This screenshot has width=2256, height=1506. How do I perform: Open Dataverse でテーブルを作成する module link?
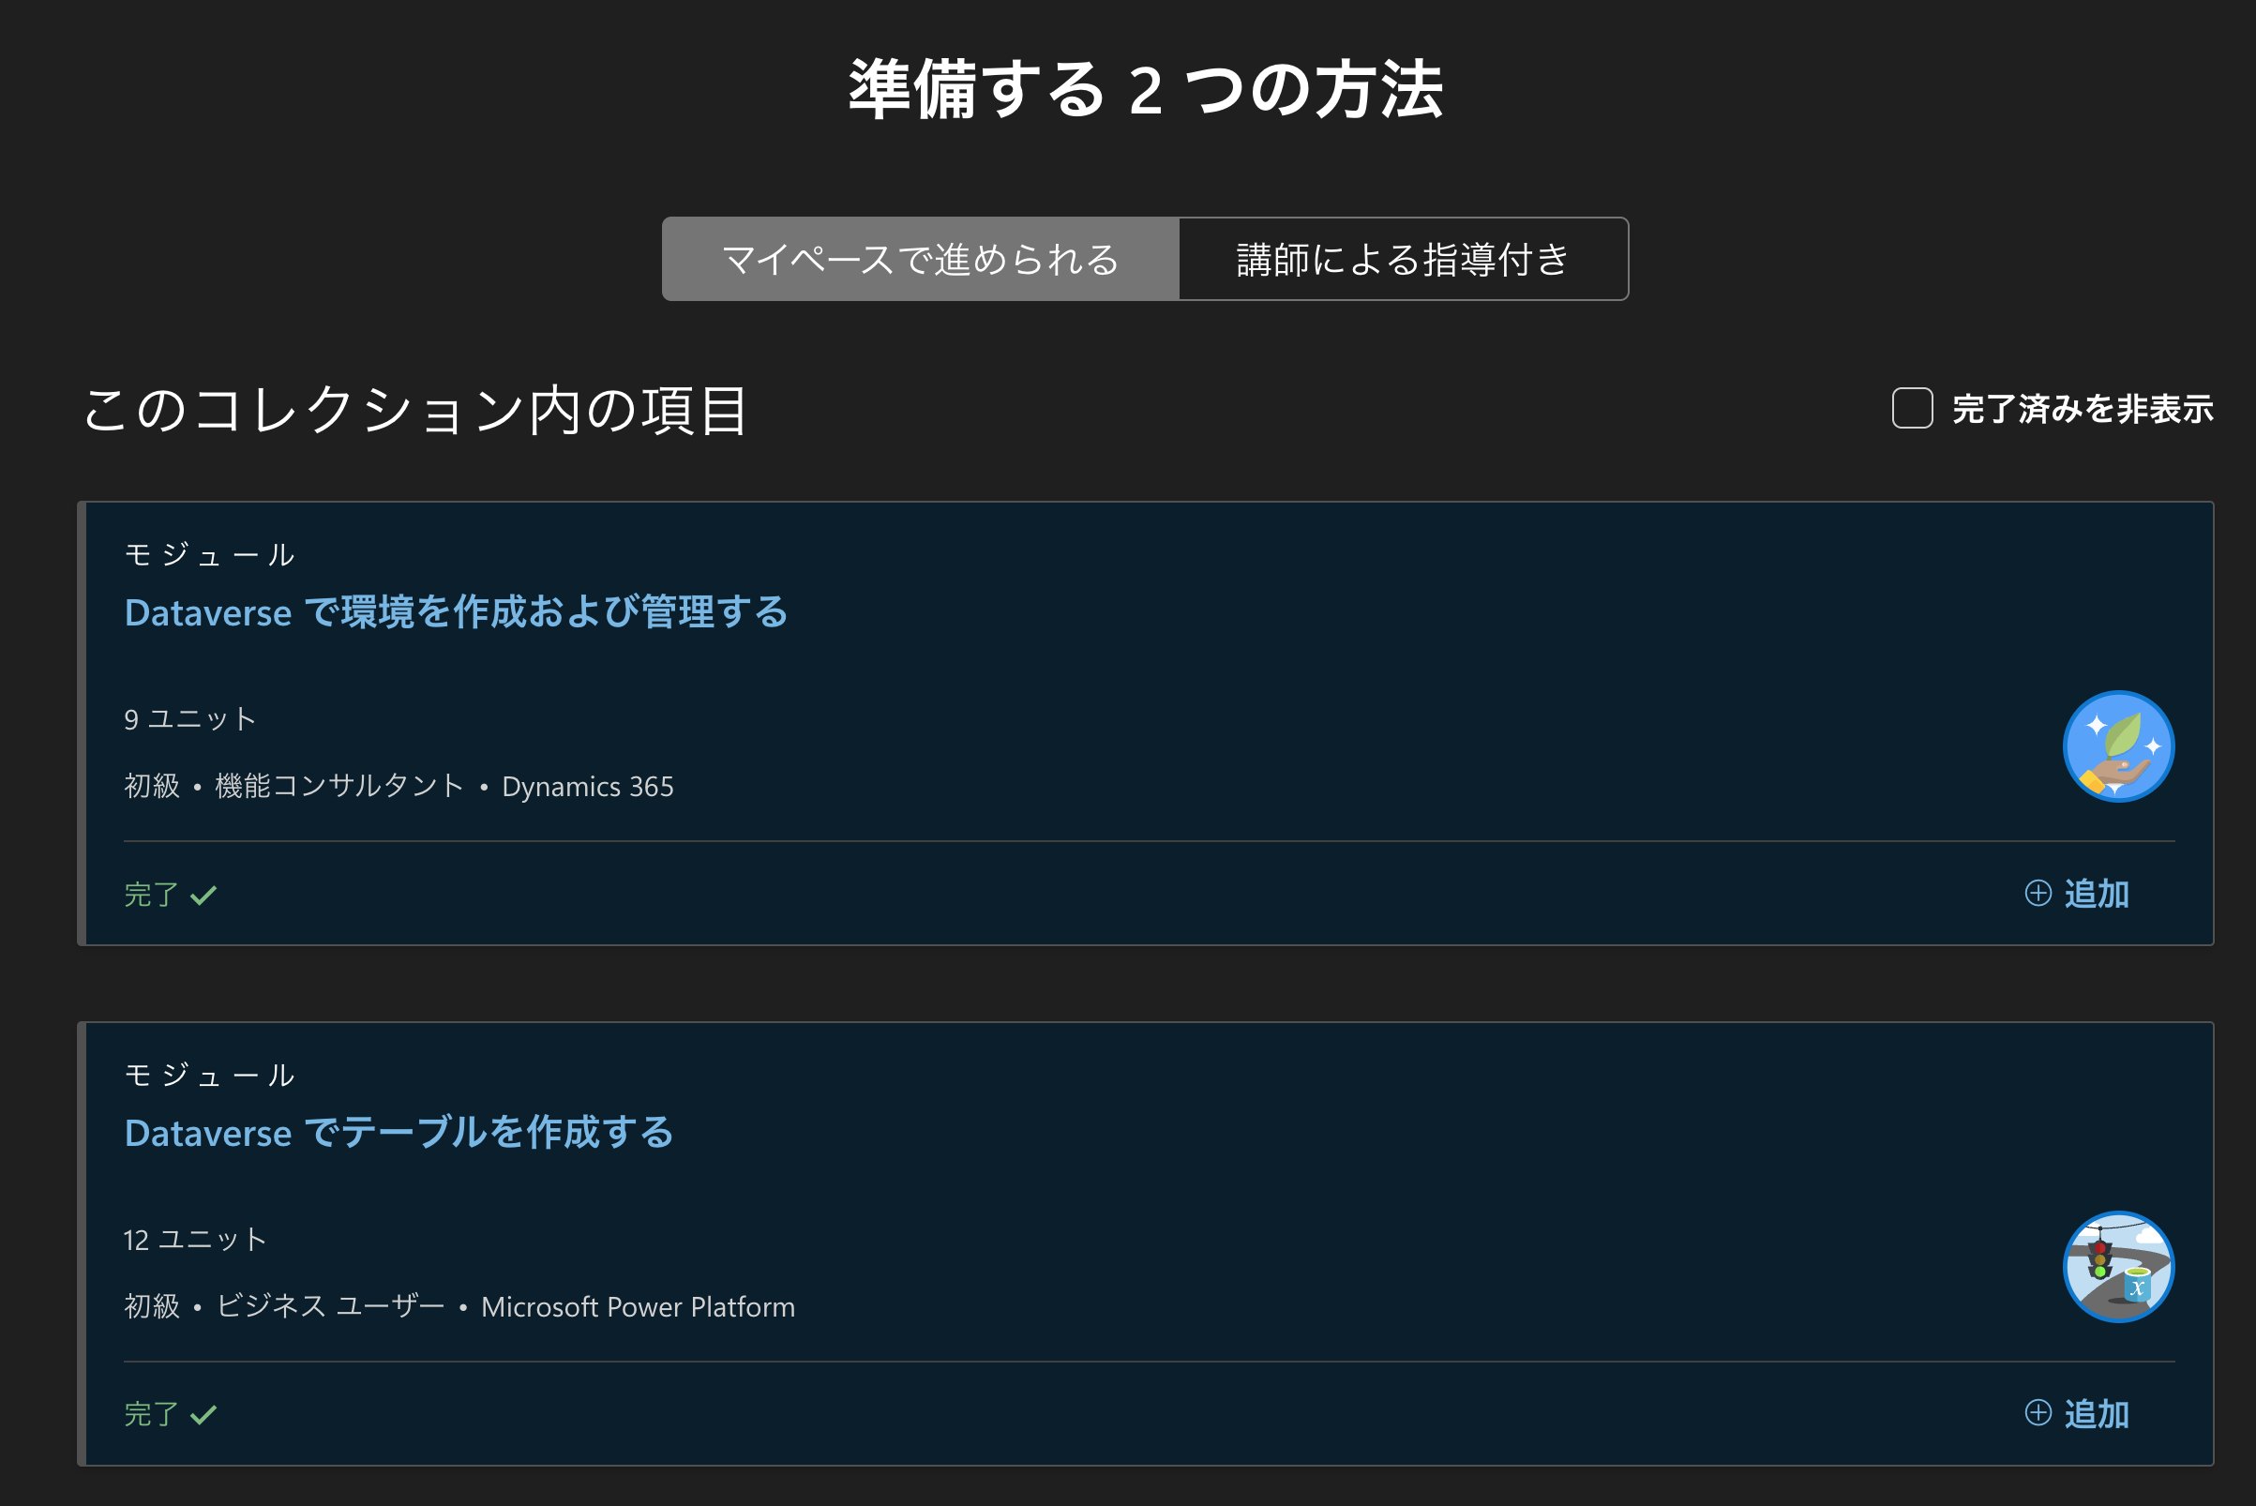399,1133
